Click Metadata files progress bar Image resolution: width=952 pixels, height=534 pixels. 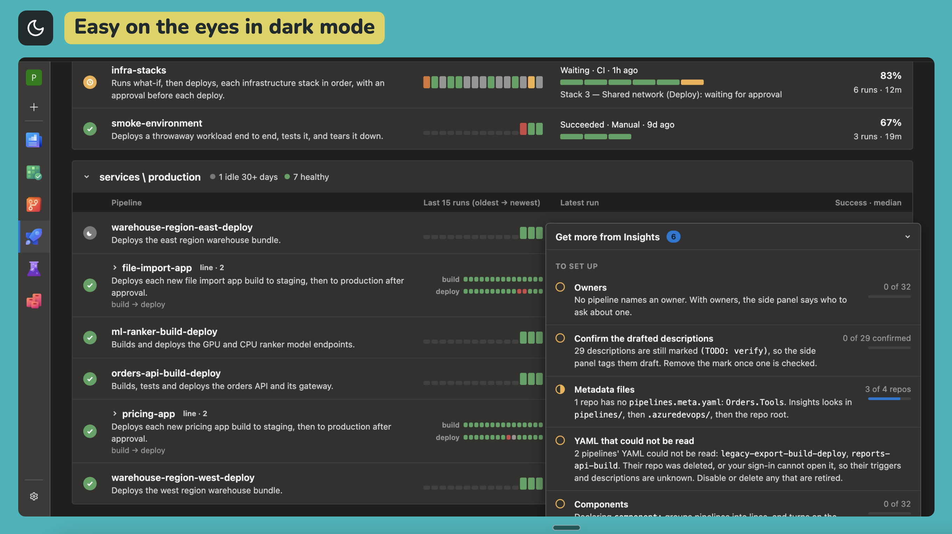889,399
